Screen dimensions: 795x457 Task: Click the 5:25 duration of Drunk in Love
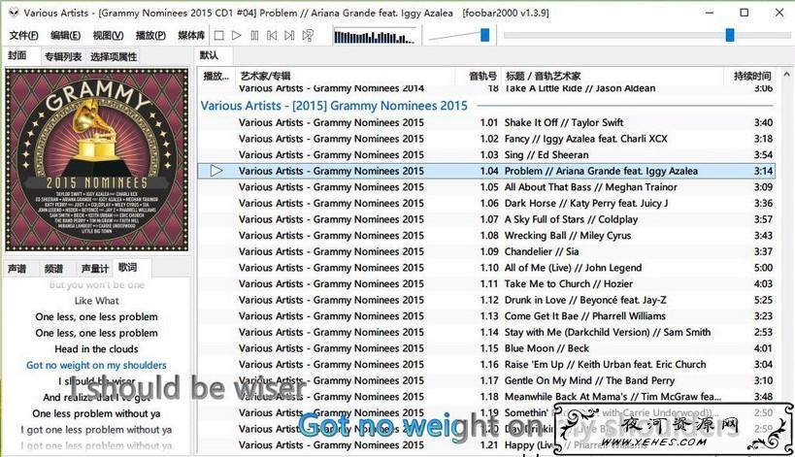763,300
